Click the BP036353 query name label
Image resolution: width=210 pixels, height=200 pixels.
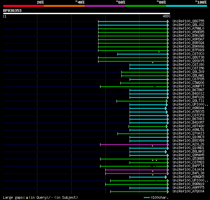12,11
